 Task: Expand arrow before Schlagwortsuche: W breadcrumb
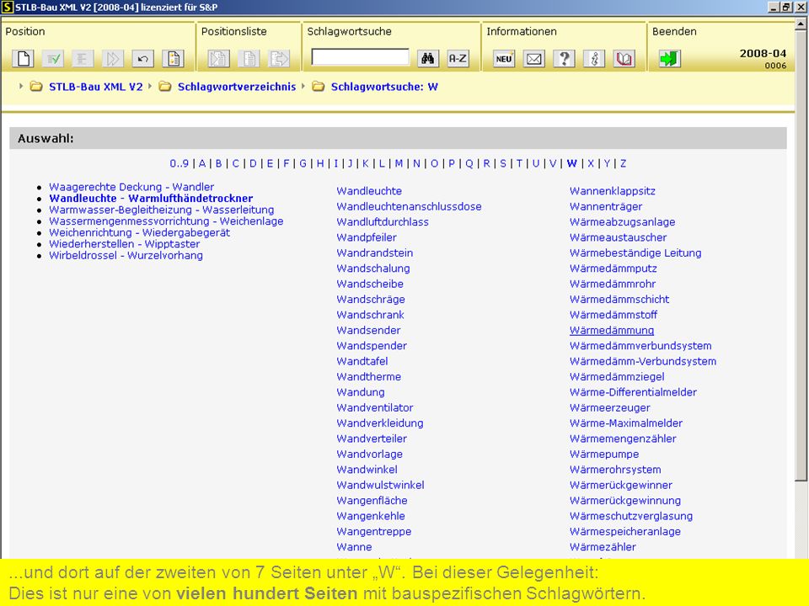coord(303,86)
